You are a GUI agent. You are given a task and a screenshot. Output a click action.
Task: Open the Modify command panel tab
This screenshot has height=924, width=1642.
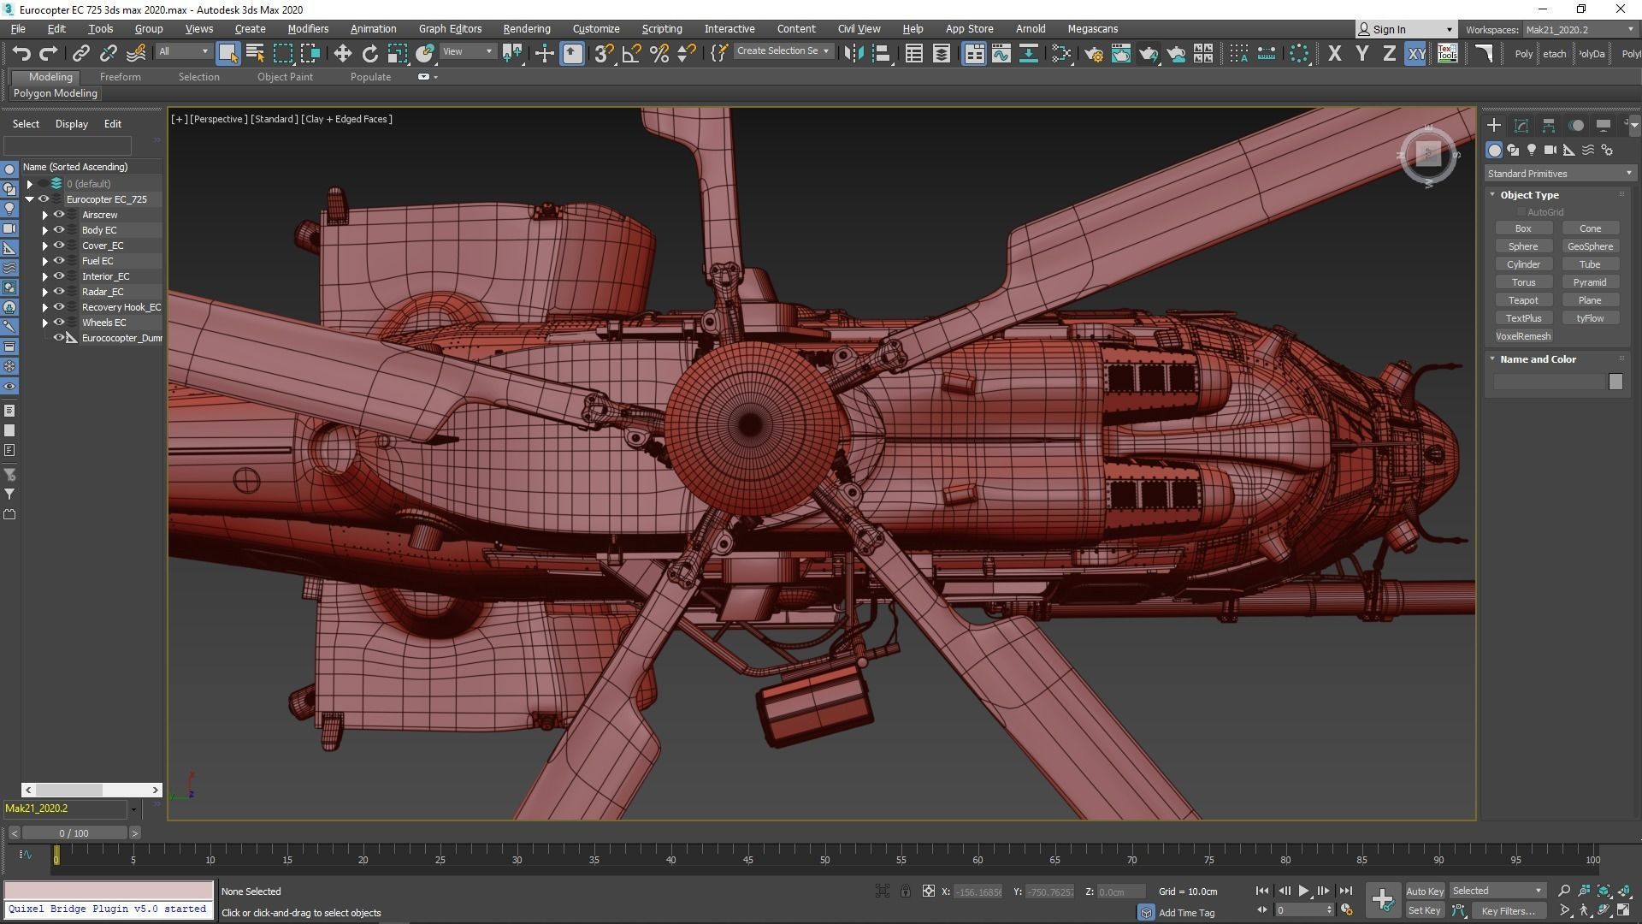click(1521, 126)
